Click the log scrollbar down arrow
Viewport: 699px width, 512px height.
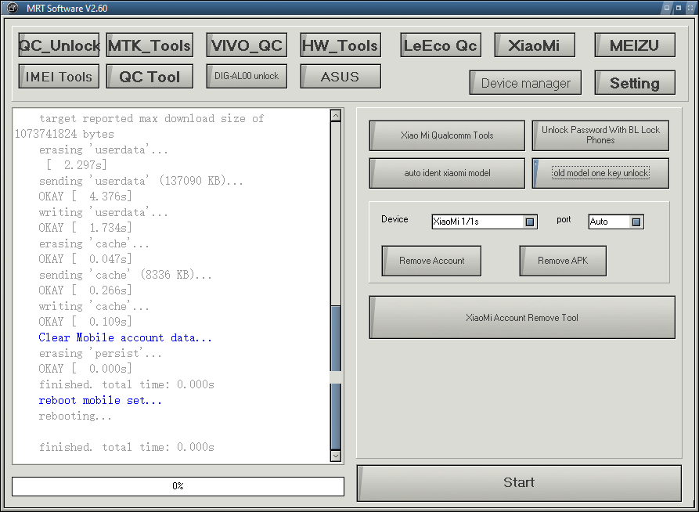336,456
